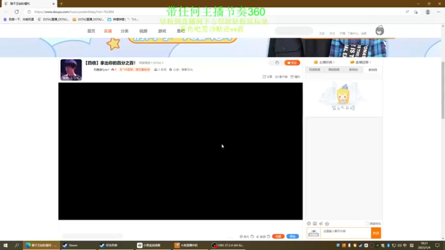Click the chat message input field

pyautogui.click(x=345, y=233)
